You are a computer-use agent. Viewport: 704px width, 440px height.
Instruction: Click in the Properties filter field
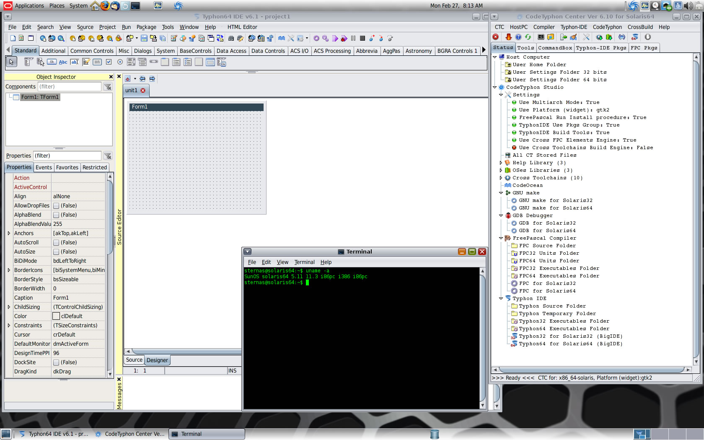(x=67, y=156)
